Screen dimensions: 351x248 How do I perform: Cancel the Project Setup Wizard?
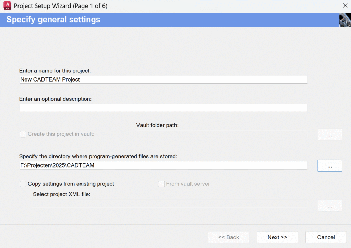326,237
